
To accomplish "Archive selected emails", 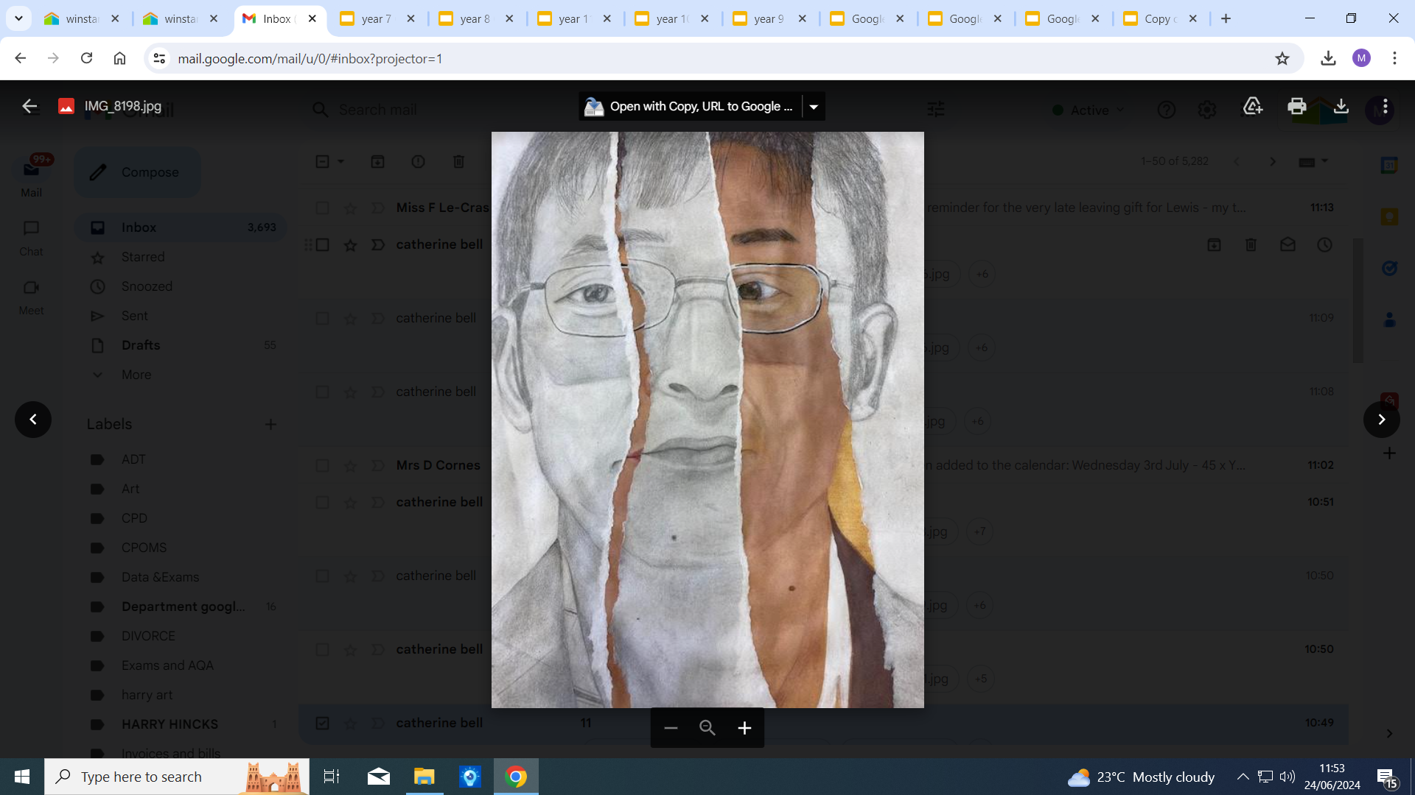I will point(377,161).
